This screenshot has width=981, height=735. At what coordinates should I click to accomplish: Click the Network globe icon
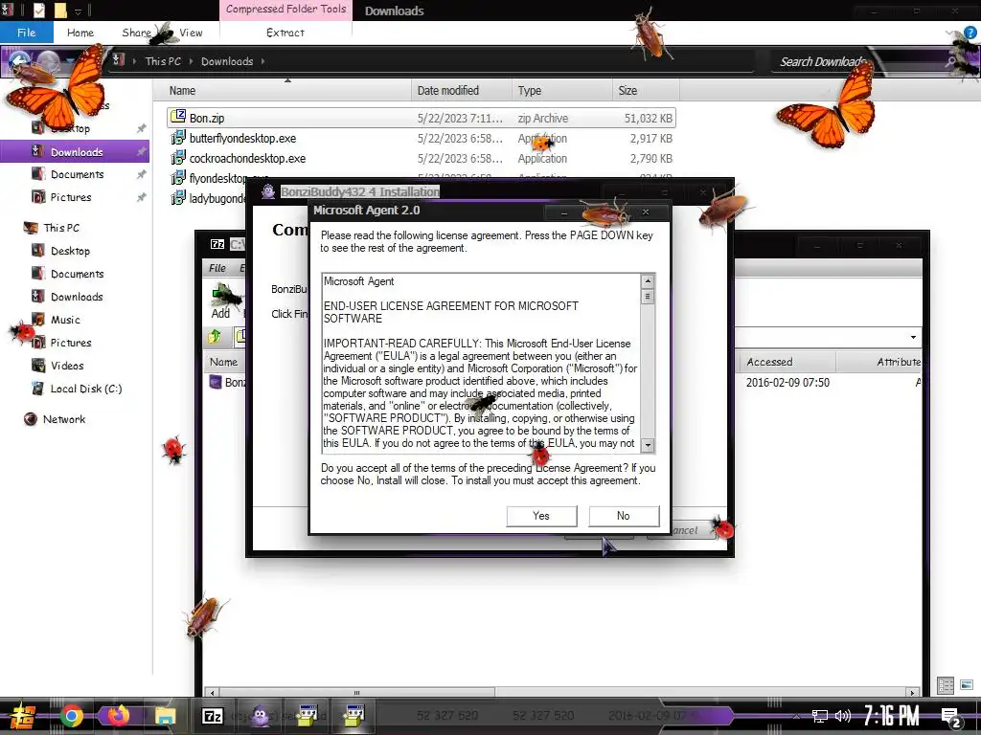pyautogui.click(x=30, y=419)
